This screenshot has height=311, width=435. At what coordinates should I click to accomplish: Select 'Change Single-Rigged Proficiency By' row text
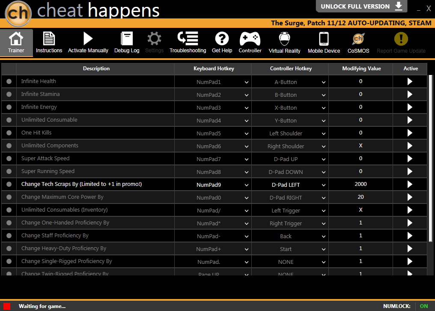[x=67, y=261]
